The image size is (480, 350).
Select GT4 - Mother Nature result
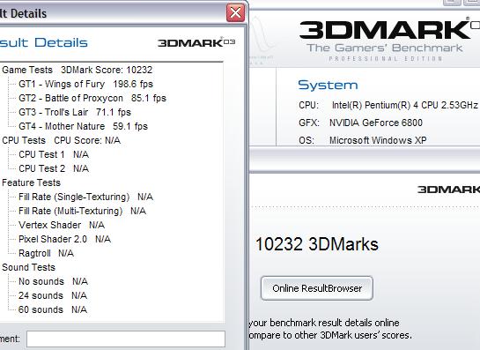[83, 126]
